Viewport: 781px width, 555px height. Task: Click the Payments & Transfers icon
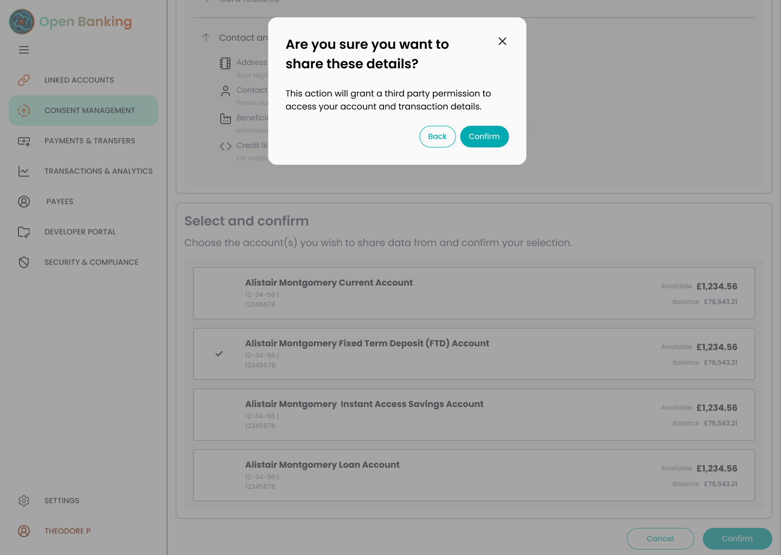point(24,141)
